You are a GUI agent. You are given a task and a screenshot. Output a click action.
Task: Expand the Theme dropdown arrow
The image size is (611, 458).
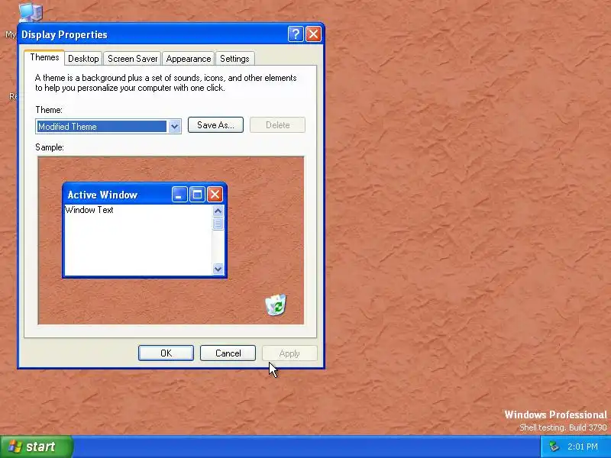175,127
